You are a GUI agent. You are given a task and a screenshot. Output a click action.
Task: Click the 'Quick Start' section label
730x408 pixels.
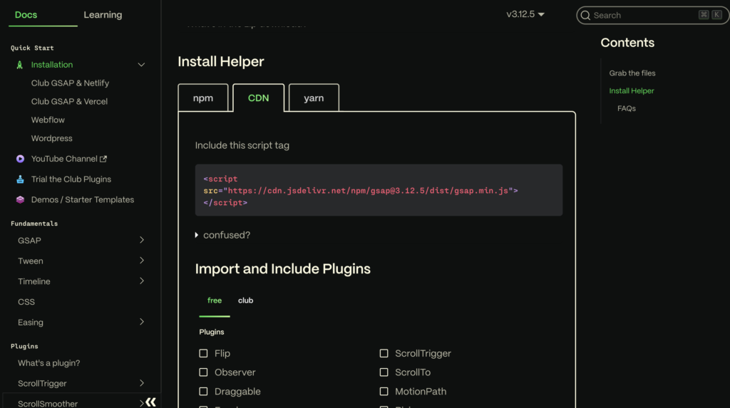(32, 48)
